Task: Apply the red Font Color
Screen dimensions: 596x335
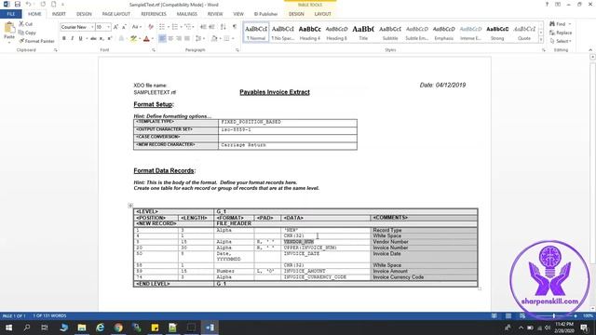Action: click(146, 38)
